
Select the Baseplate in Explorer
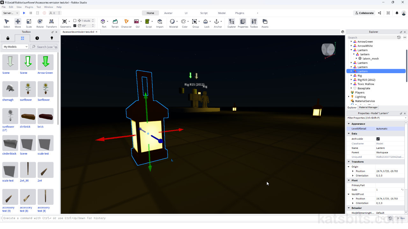pyautogui.click(x=364, y=88)
